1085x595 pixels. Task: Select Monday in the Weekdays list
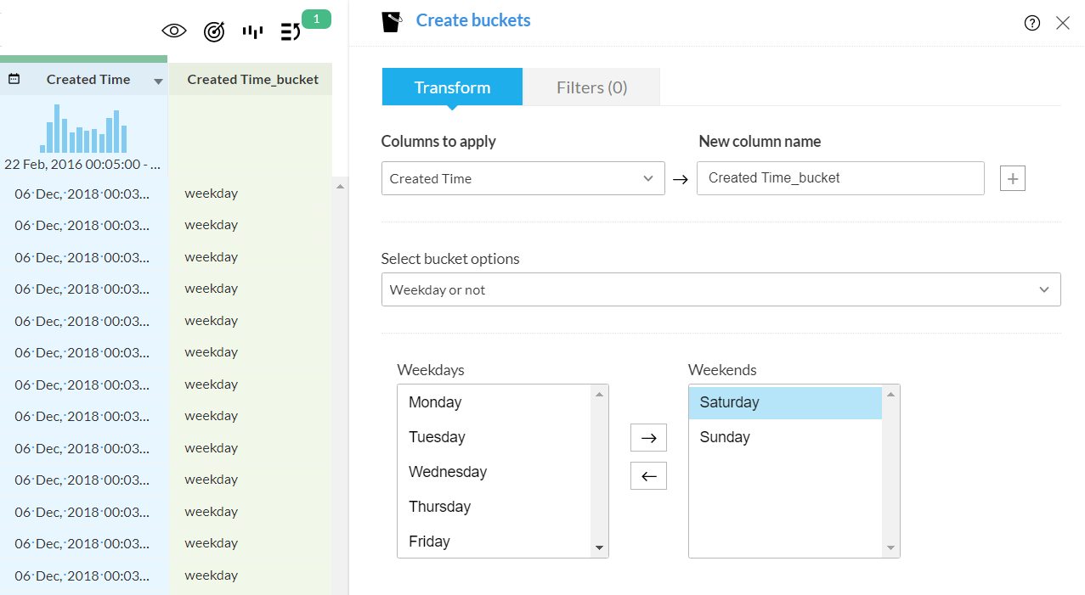[435, 402]
